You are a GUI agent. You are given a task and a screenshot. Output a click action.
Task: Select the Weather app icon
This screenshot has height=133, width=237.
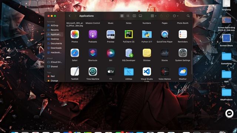click(x=183, y=71)
